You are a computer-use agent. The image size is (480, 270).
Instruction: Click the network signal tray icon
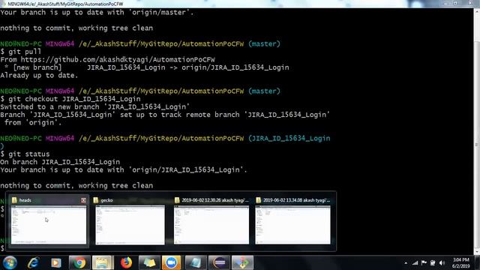click(415, 262)
